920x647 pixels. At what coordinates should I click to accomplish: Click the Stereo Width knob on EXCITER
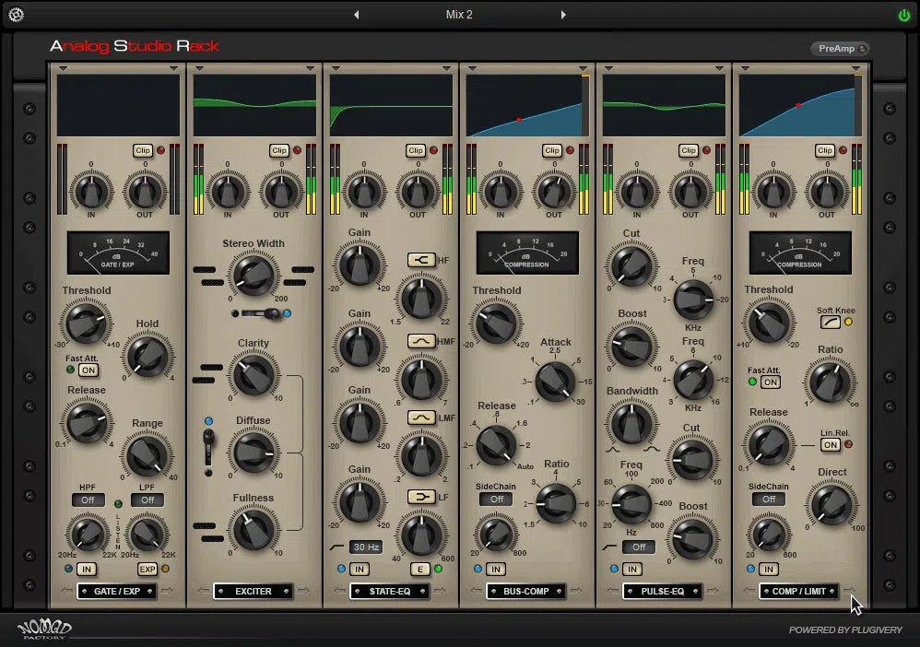point(255,276)
